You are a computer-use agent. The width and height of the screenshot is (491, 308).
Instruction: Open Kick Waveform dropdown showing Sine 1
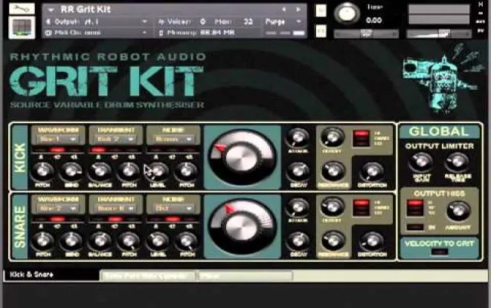point(58,140)
